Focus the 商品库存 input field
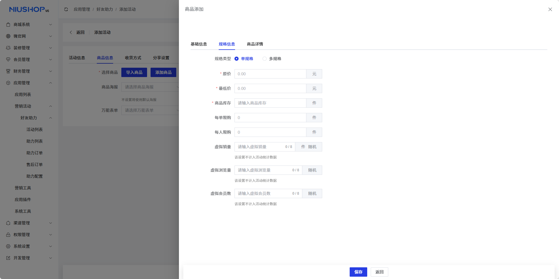Image resolution: width=559 pixels, height=279 pixels. [x=270, y=103]
